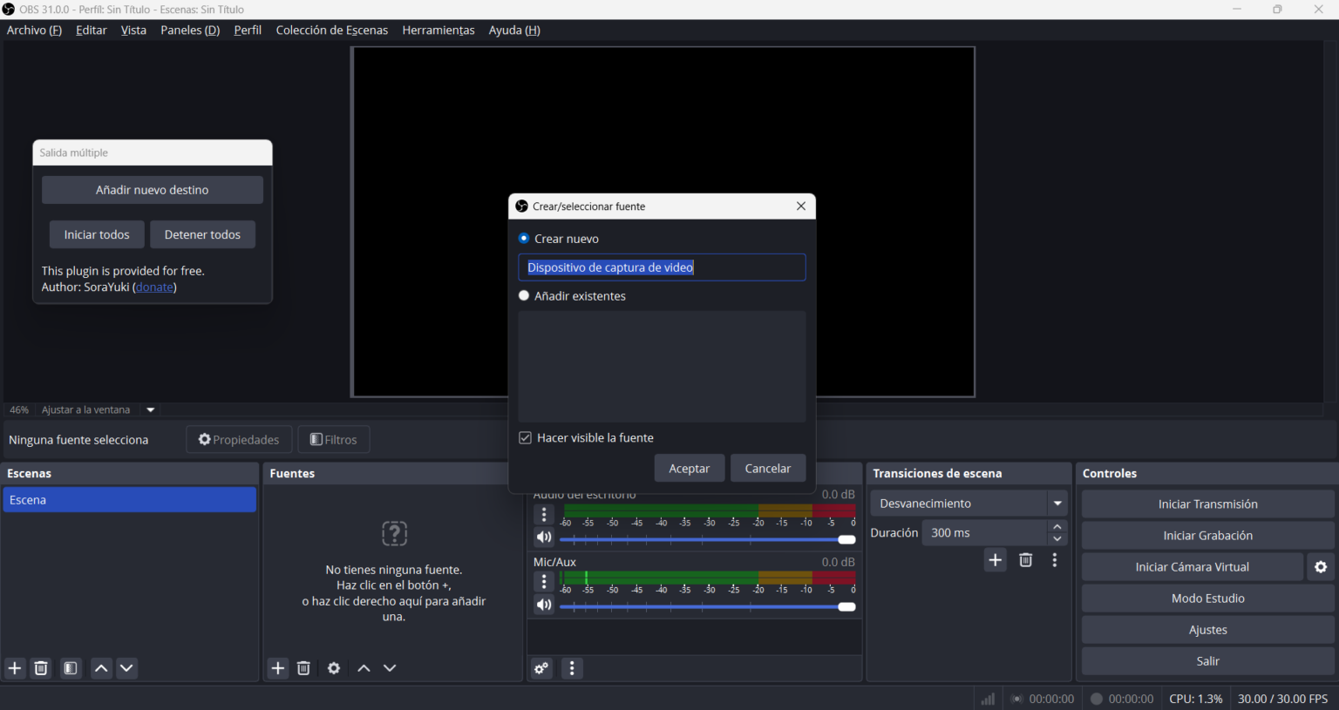The height and width of the screenshot is (710, 1339).
Task: Open the Herramientas menu
Action: click(438, 30)
